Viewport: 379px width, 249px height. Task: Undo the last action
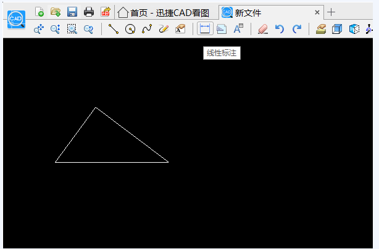tap(280, 29)
